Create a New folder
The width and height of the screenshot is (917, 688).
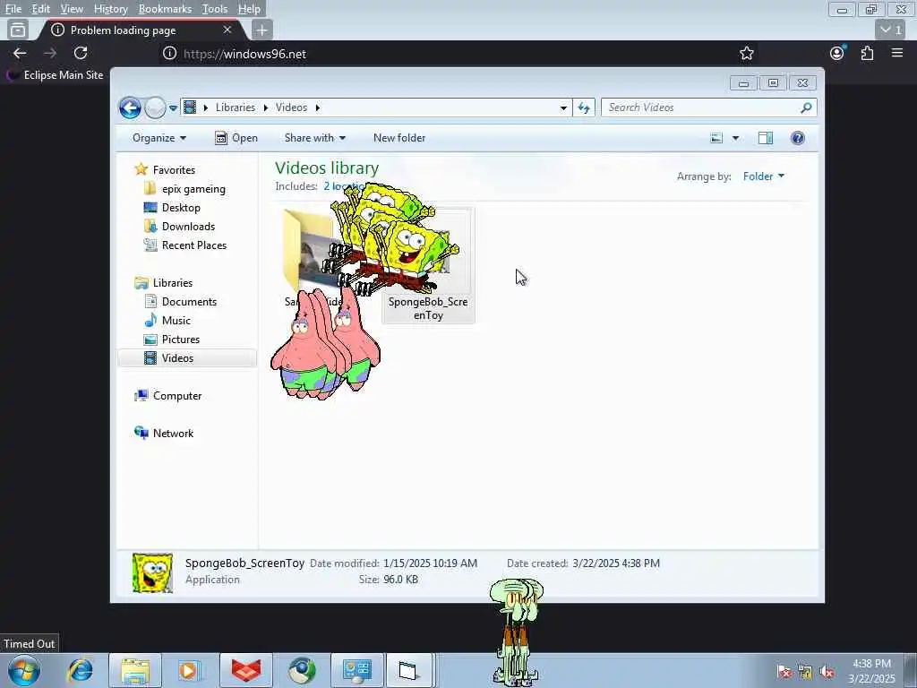pos(399,138)
